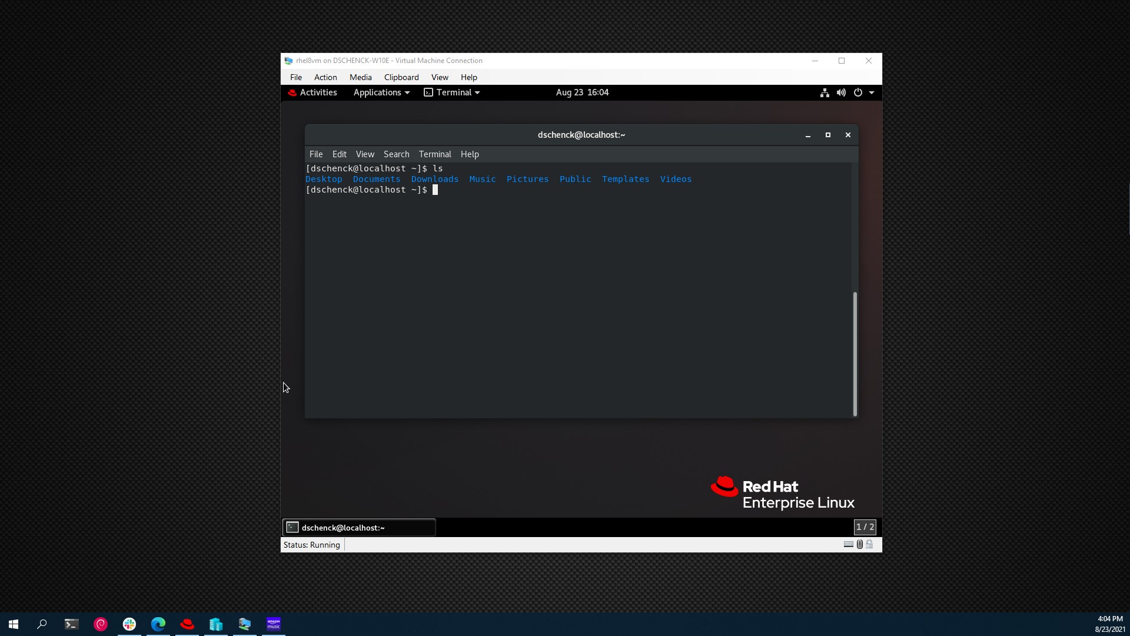
Task: Open the Downloads folder listed in terminal output
Action: pos(435,179)
